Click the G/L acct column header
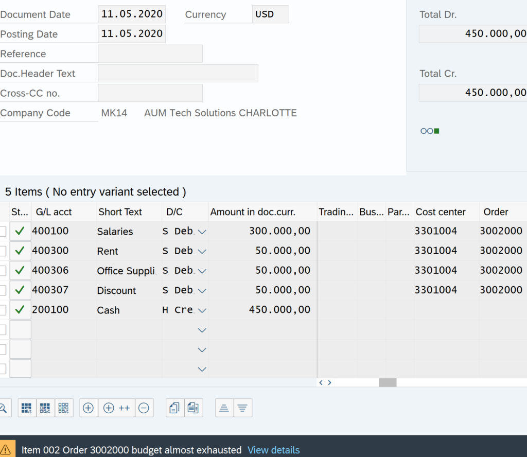Image resolution: width=527 pixels, height=457 pixels. (64, 212)
